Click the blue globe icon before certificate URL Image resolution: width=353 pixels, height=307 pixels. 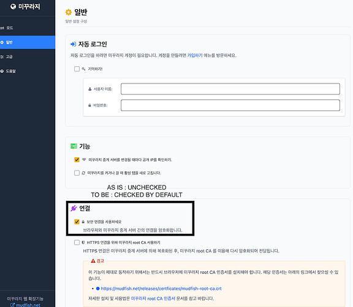(x=98, y=289)
